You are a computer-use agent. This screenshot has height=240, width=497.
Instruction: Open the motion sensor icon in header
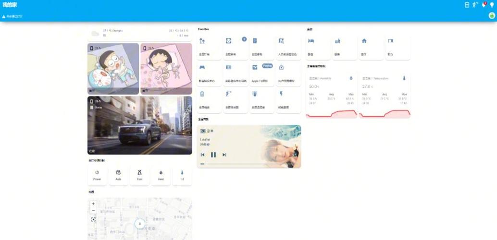pyautogui.click(x=475, y=5)
